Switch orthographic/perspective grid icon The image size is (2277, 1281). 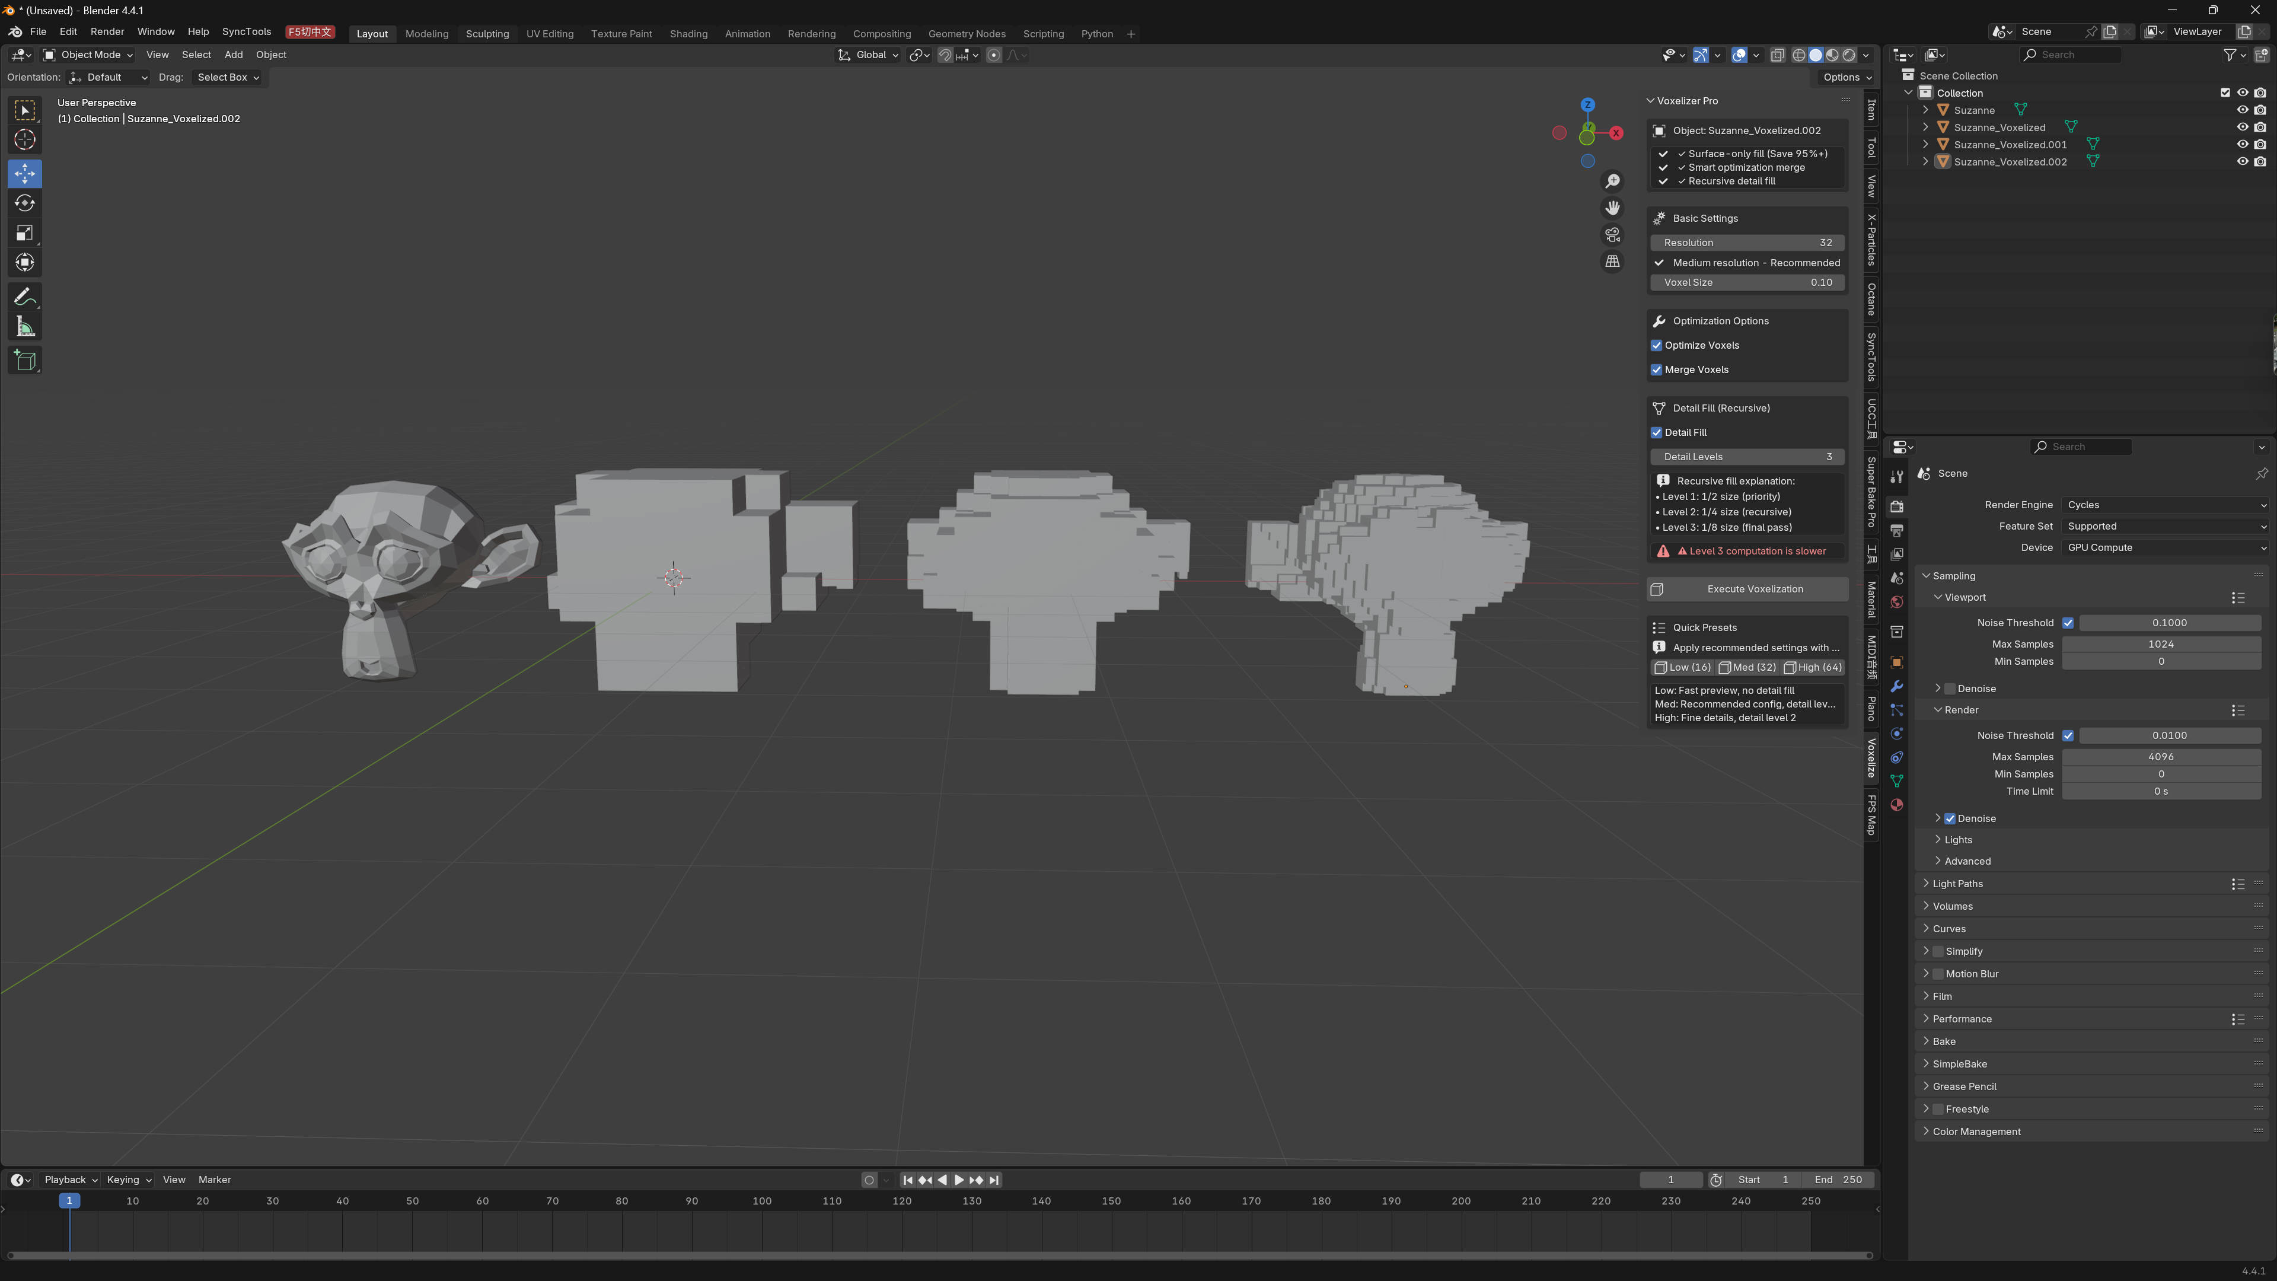tap(1612, 262)
